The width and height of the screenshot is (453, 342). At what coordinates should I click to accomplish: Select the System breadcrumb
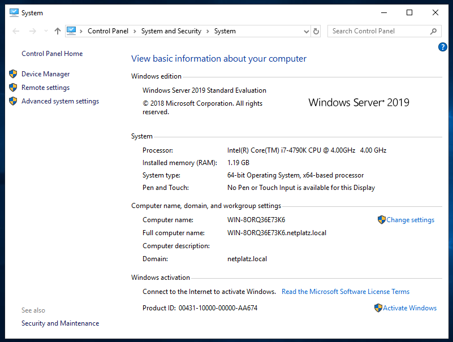(x=225, y=31)
